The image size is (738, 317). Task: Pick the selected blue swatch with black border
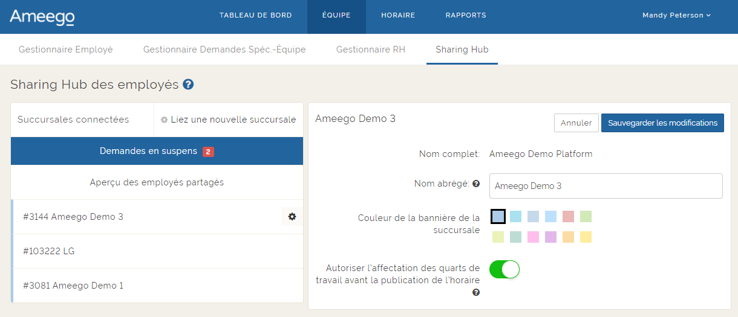pos(498,216)
